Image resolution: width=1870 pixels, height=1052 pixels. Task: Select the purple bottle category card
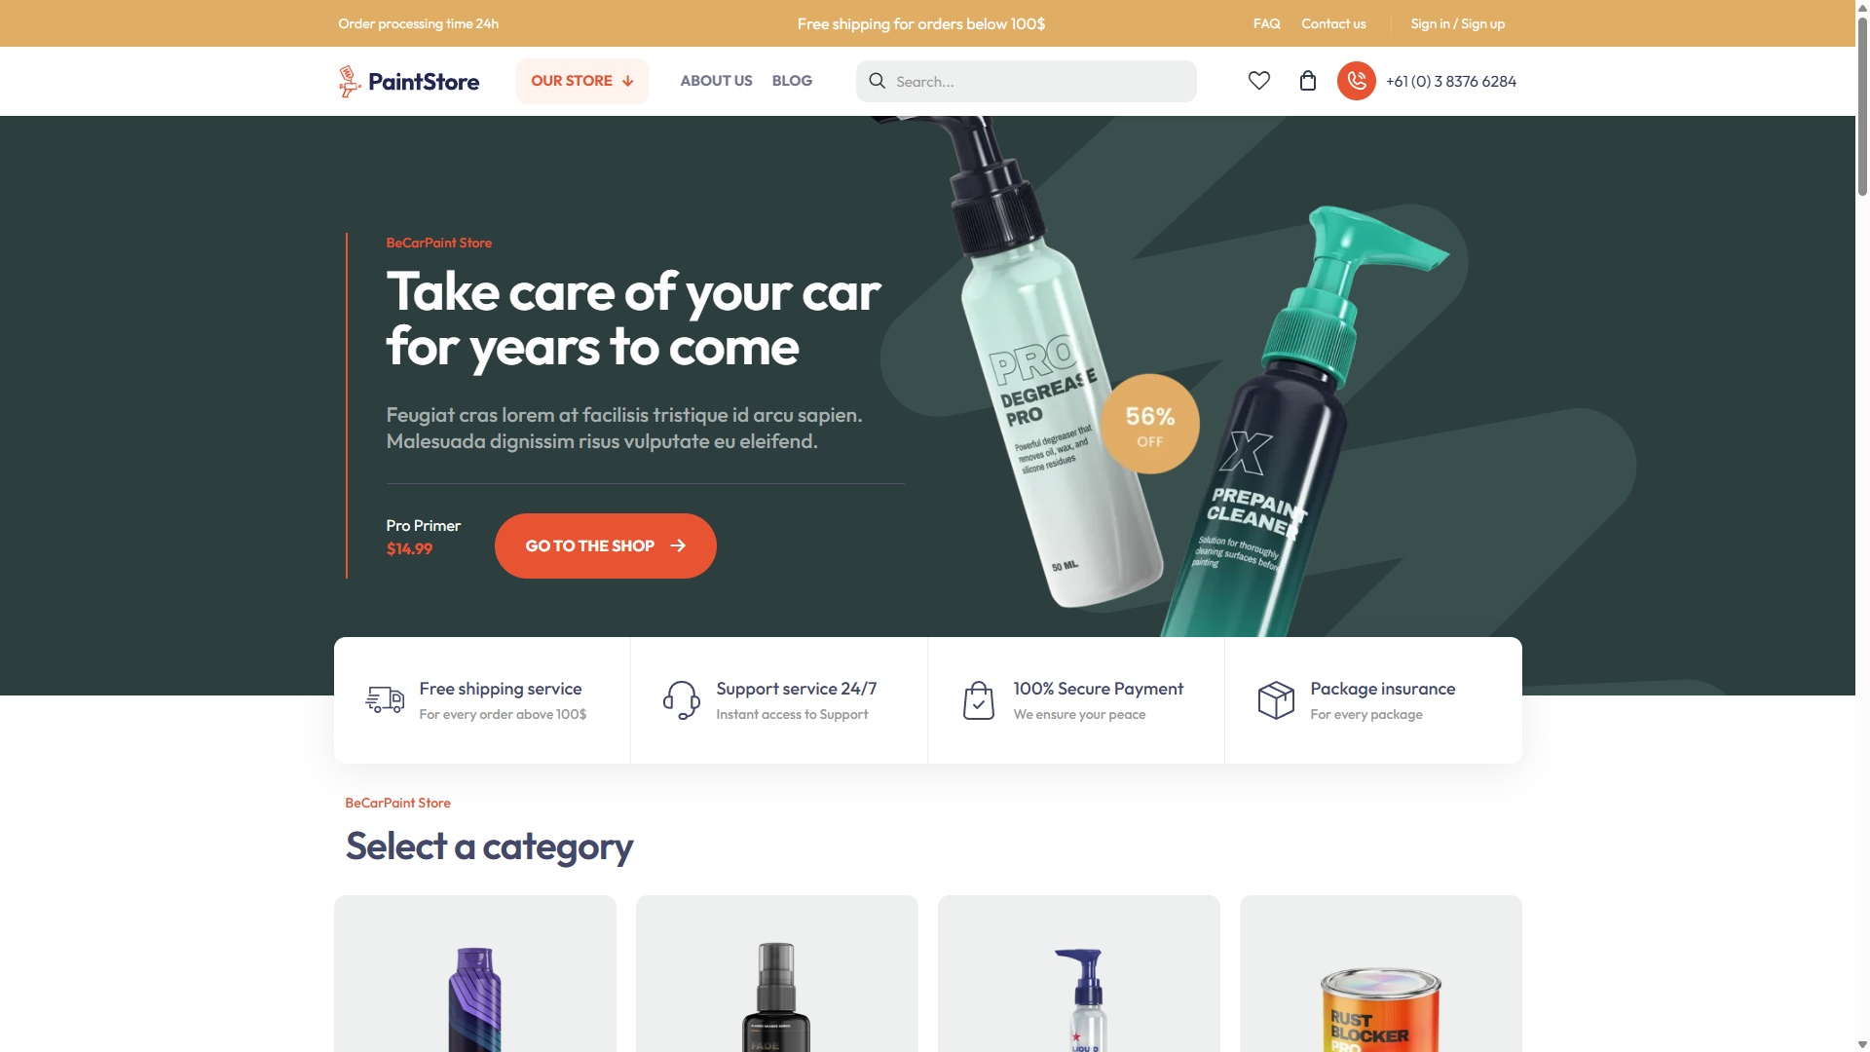(474, 973)
